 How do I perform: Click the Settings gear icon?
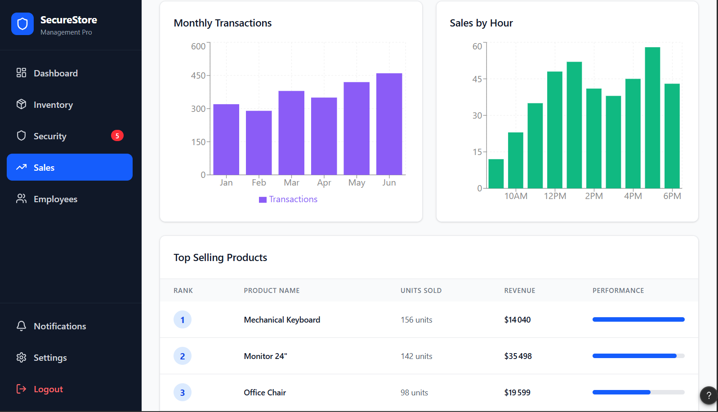(x=21, y=357)
